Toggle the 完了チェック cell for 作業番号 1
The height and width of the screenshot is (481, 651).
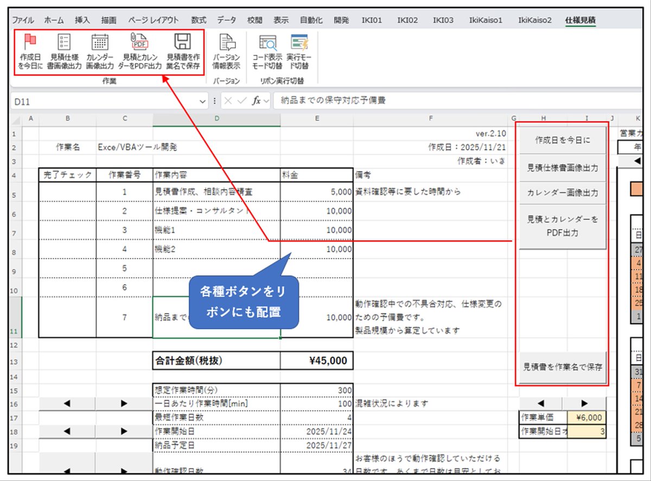[x=66, y=192]
